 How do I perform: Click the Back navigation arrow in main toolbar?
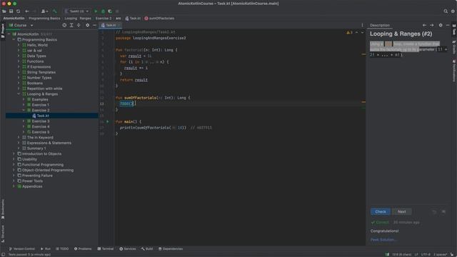[27, 11]
